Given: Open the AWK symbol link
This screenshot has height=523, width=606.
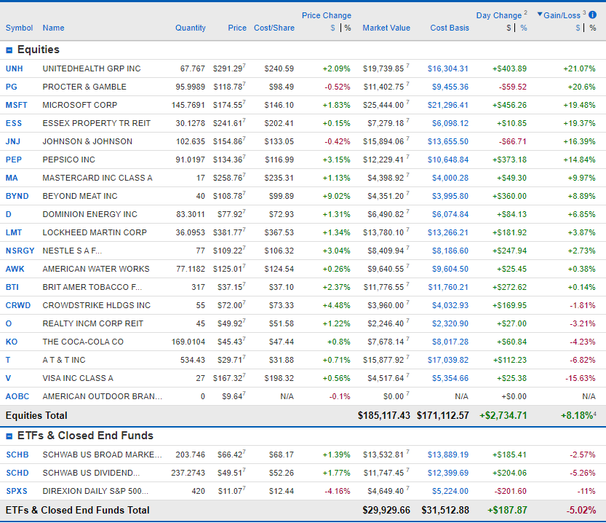Looking at the screenshot, I should click(x=15, y=269).
